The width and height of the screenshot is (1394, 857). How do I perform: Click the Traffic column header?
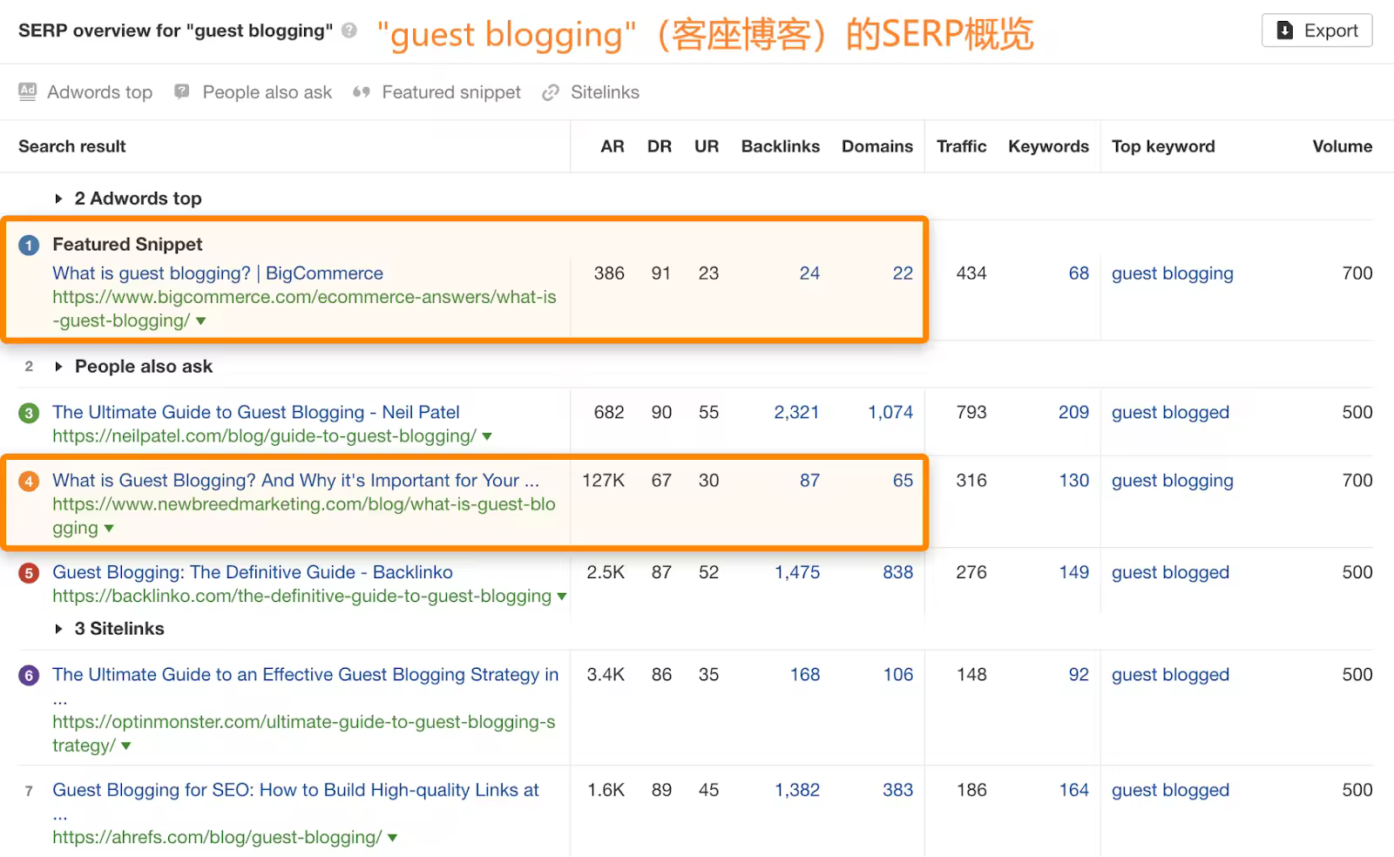coord(962,146)
